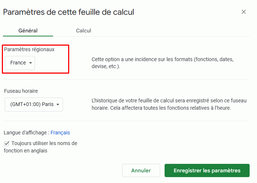Click the Annuler button
Screen dimensions: 257x183
tap(141, 170)
